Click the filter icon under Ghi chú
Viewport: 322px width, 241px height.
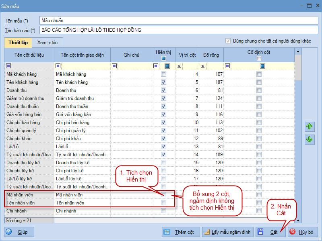coord(114,66)
